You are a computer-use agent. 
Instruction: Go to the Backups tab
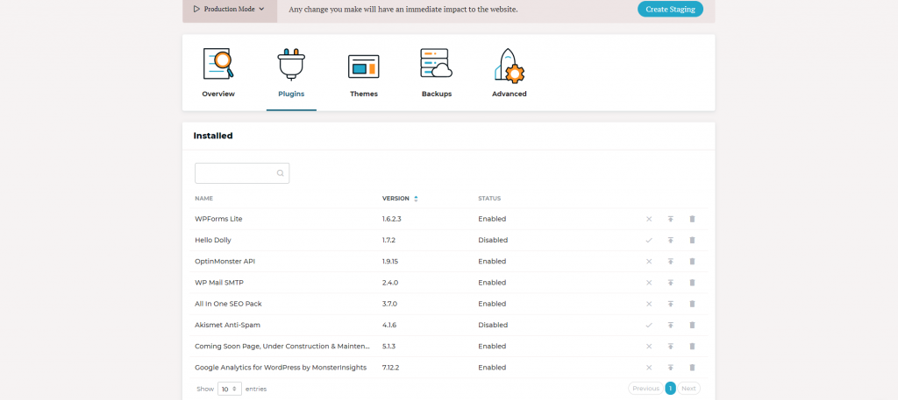coord(437,74)
